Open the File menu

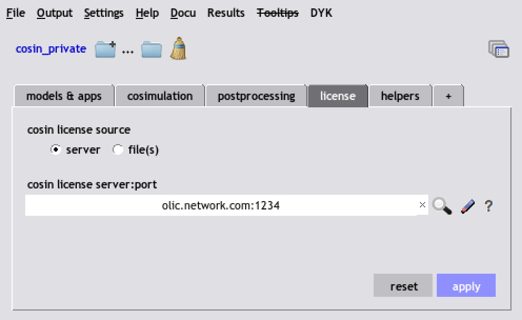[x=16, y=13]
